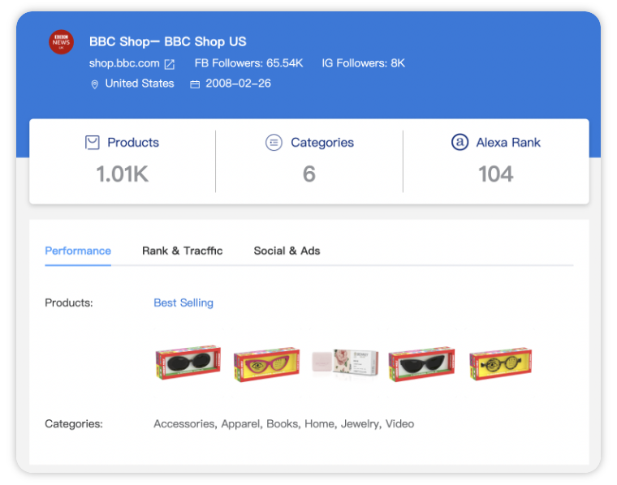The image size is (617, 485).
Task: Click BBC Shop— BBC Shop US title
Action: point(167,41)
